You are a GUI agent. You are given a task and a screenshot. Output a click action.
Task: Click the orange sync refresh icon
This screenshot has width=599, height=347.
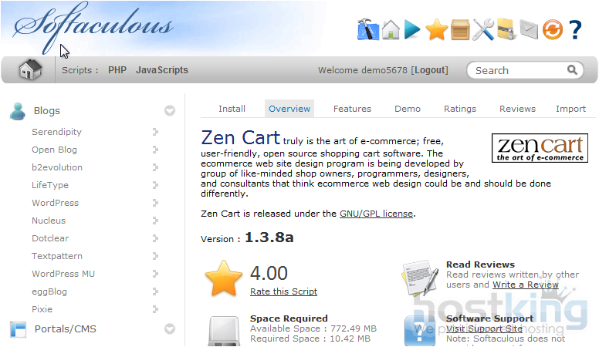(x=552, y=30)
